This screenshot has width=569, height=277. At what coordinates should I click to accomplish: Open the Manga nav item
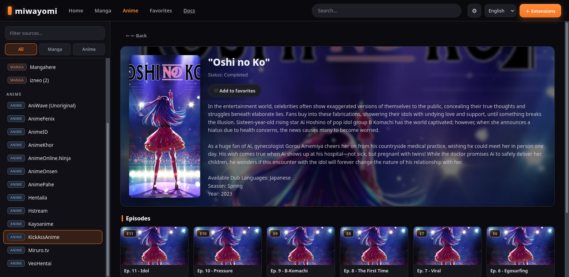click(103, 11)
